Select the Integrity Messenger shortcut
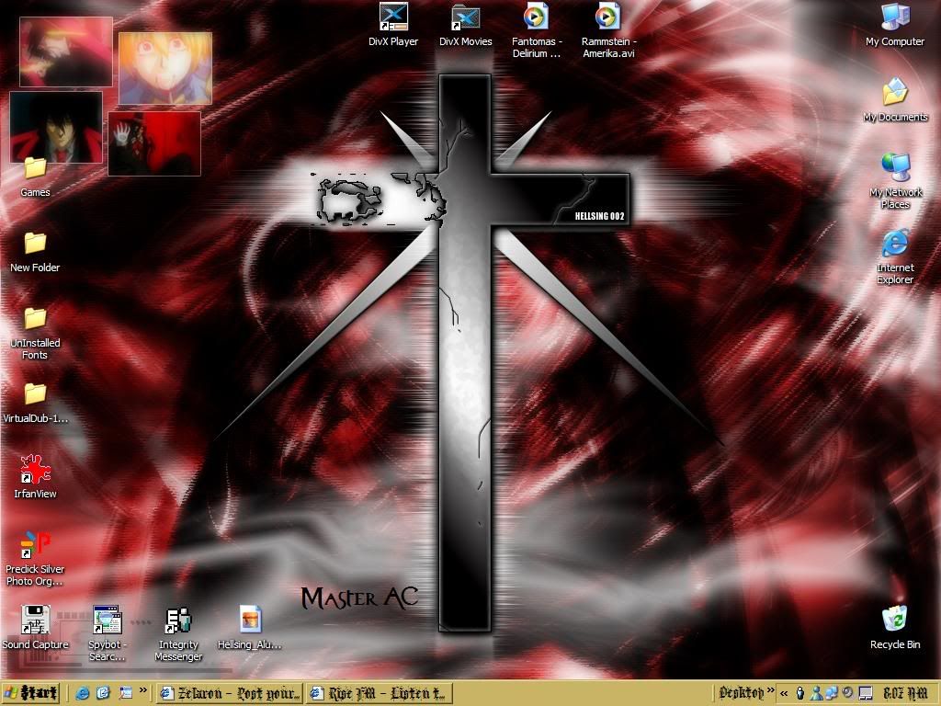The width and height of the screenshot is (941, 706). pos(178,633)
